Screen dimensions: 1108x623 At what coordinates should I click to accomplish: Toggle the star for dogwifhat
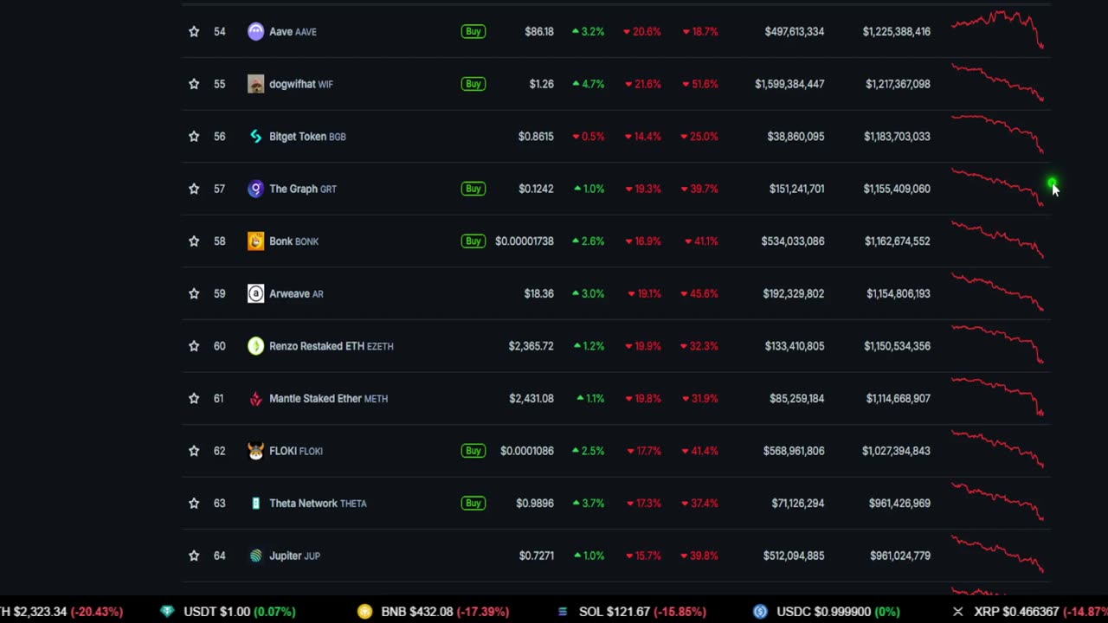[194, 84]
